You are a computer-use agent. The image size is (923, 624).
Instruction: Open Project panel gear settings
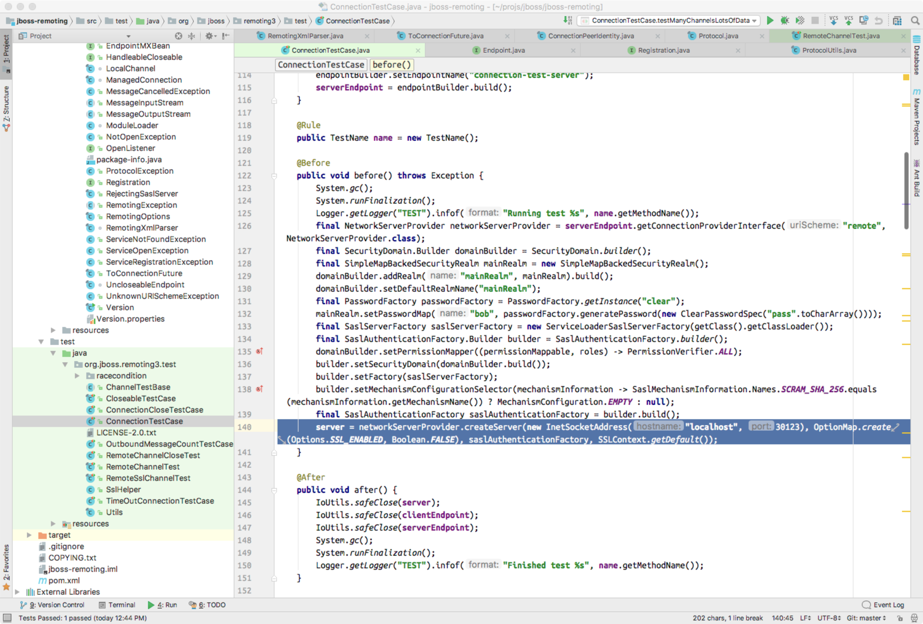coord(209,36)
